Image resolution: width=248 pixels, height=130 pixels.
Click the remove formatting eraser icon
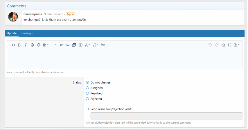click(223, 45)
